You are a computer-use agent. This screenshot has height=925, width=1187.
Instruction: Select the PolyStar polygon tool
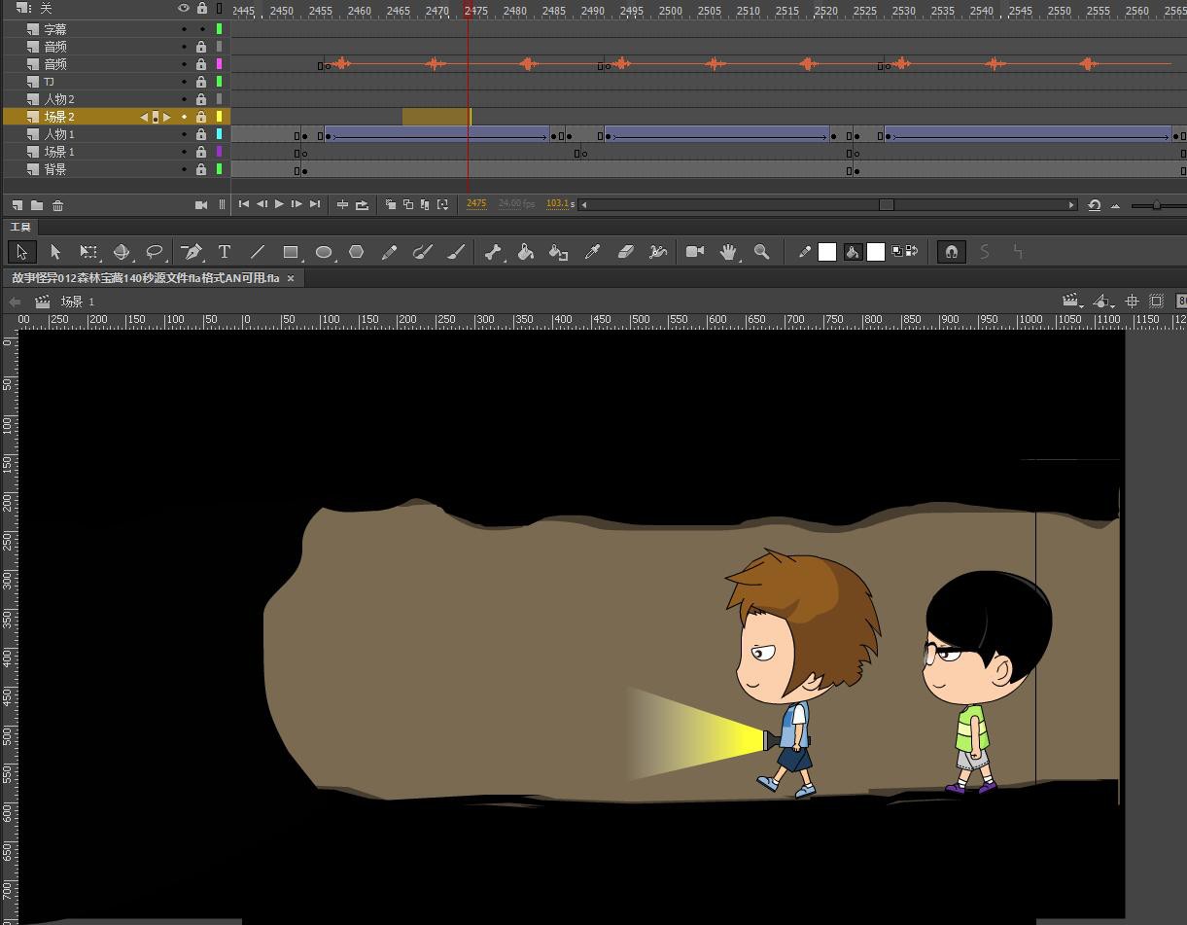[357, 252]
